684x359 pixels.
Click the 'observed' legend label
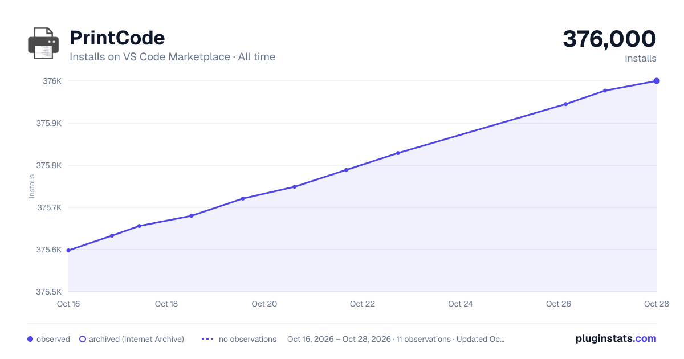(x=53, y=339)
